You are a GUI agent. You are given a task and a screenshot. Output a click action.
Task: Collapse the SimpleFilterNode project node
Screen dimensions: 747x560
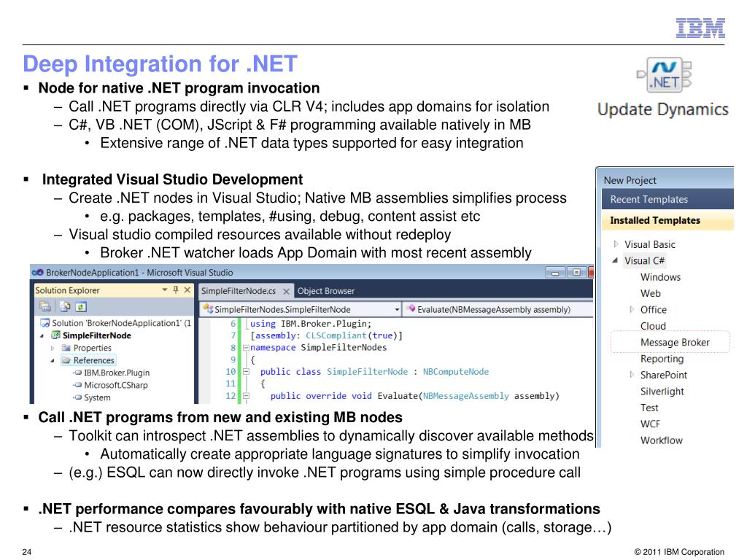coord(42,335)
